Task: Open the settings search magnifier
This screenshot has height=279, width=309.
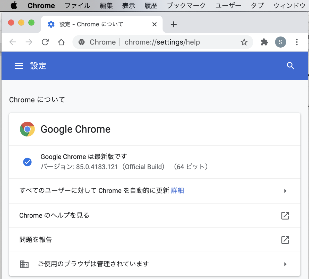Action: click(x=290, y=66)
